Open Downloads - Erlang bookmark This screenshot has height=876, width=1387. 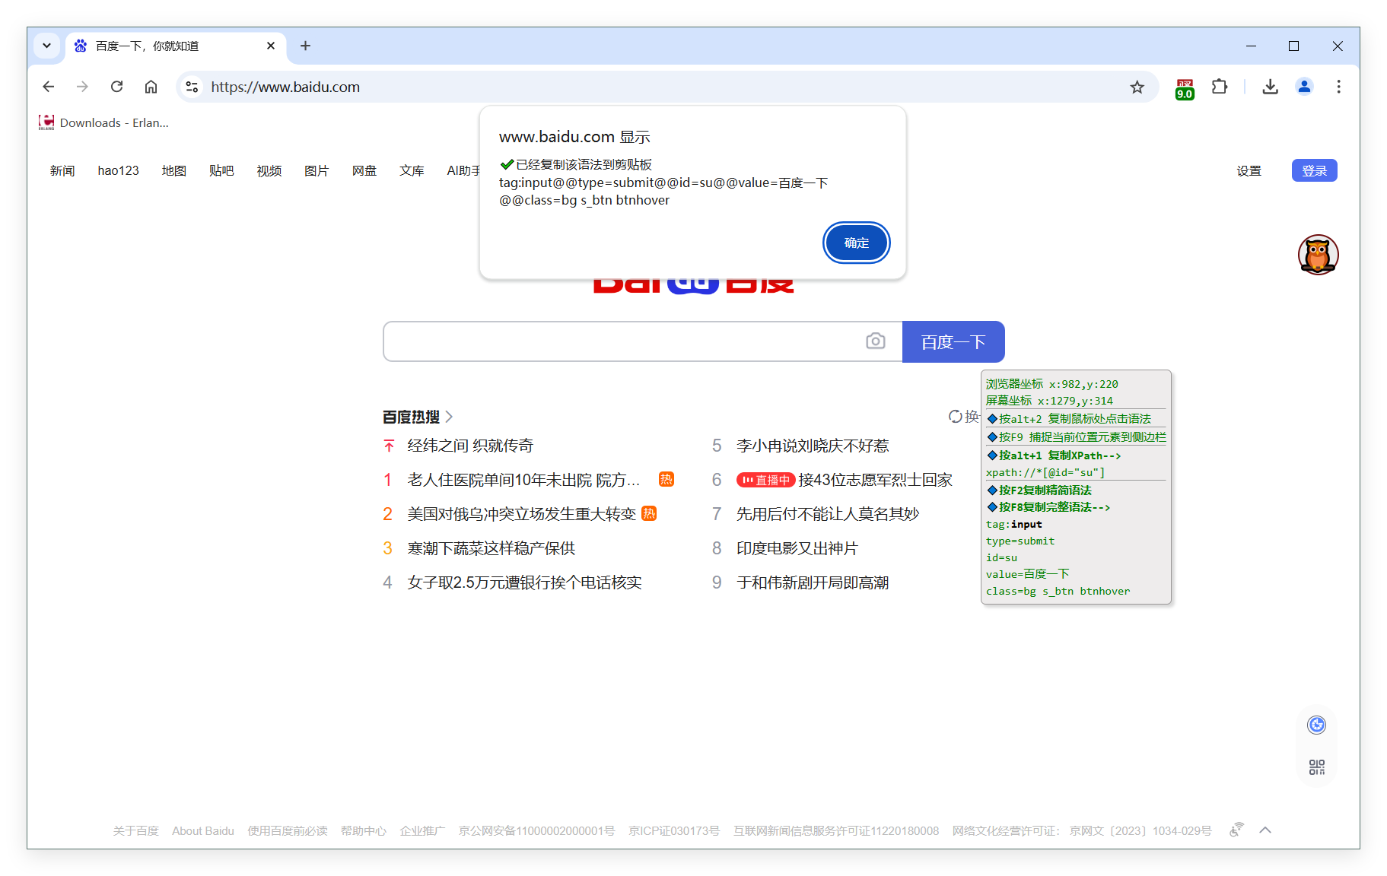click(x=104, y=122)
